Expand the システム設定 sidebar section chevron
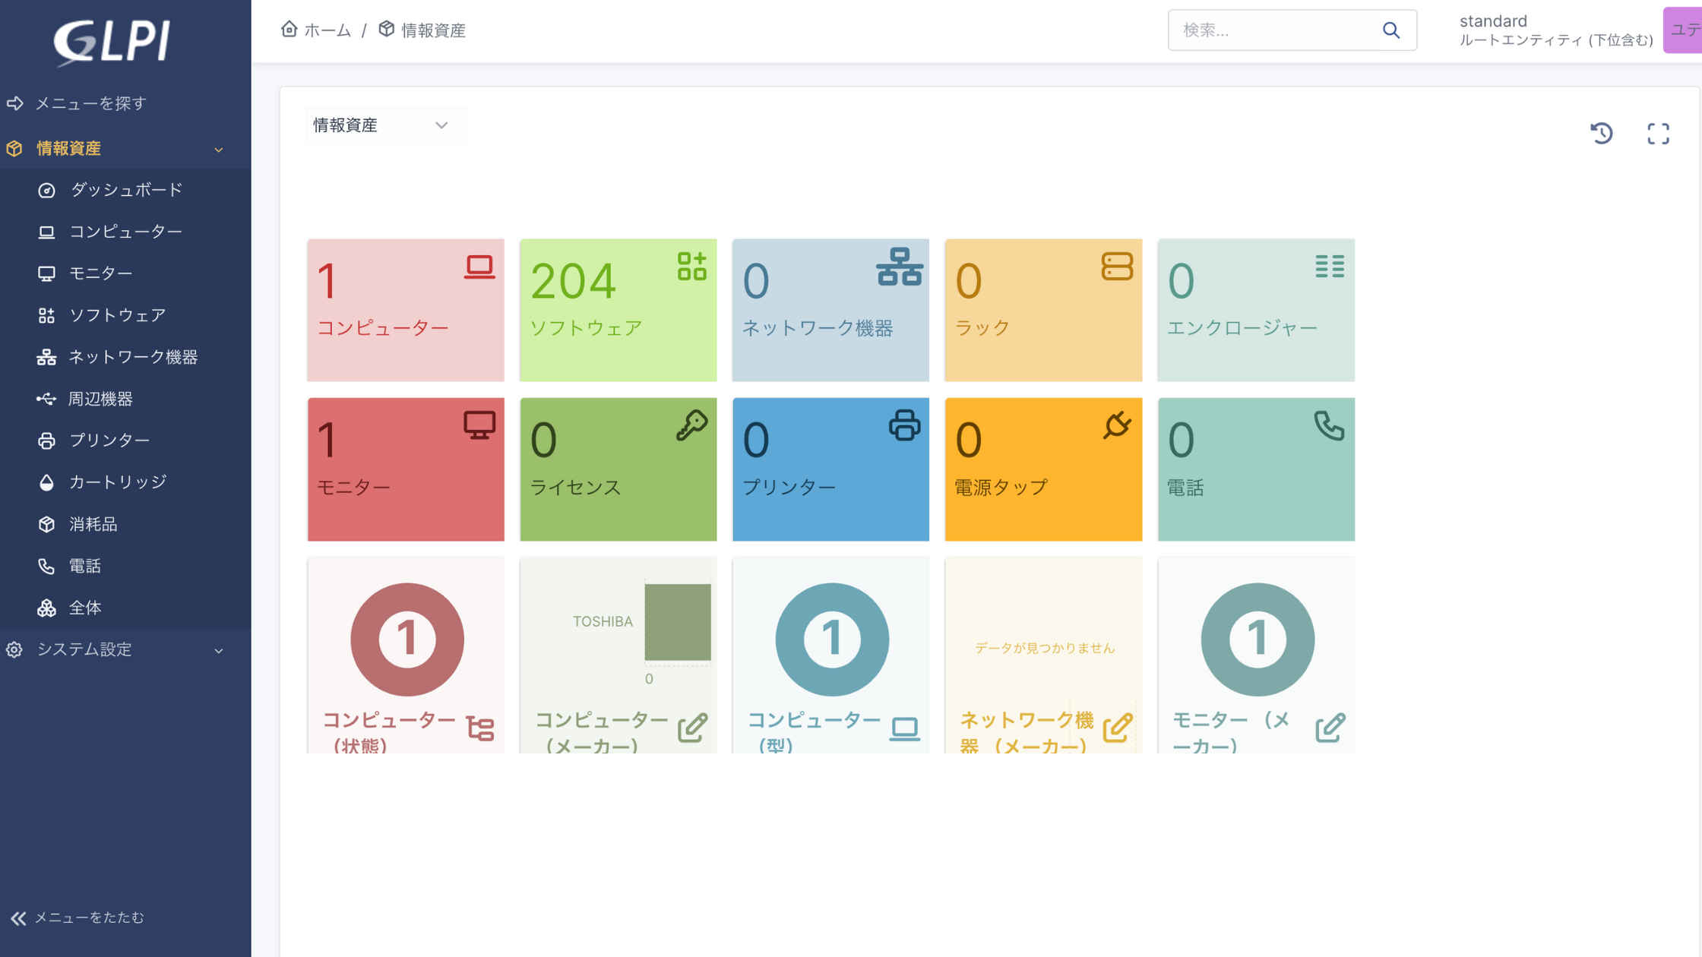Viewport: 1702px width, 957px height. click(x=219, y=651)
